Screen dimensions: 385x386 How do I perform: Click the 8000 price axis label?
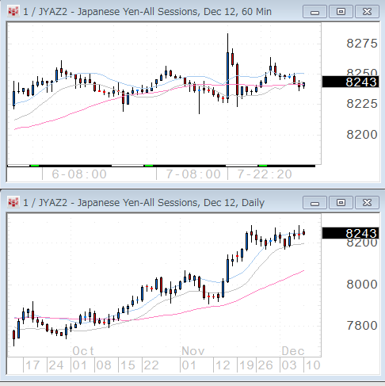pos(362,285)
